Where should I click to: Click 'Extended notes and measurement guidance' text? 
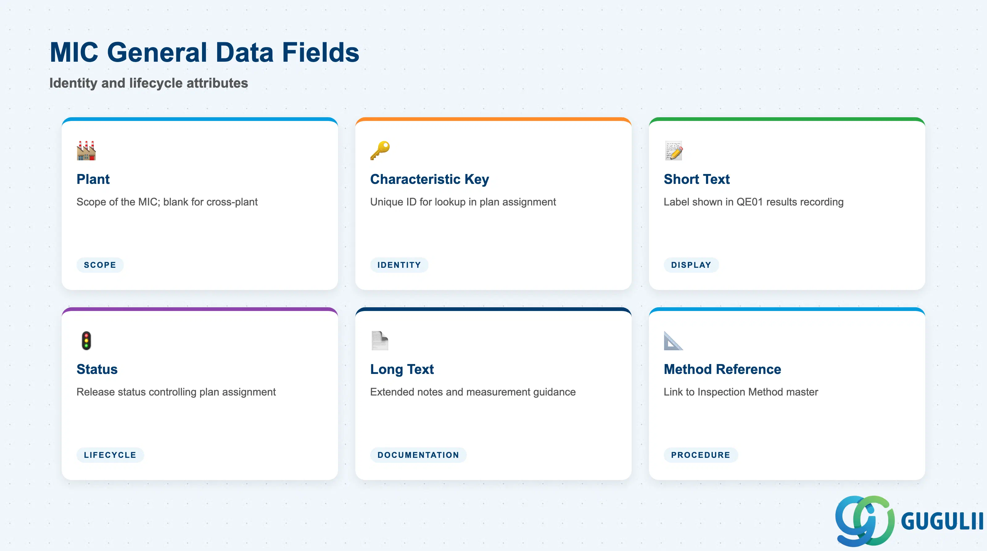(x=473, y=392)
